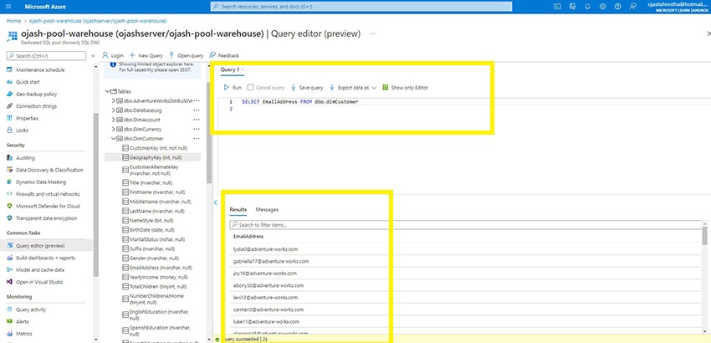
Task: Open Quick start menu item
Action: [28, 82]
